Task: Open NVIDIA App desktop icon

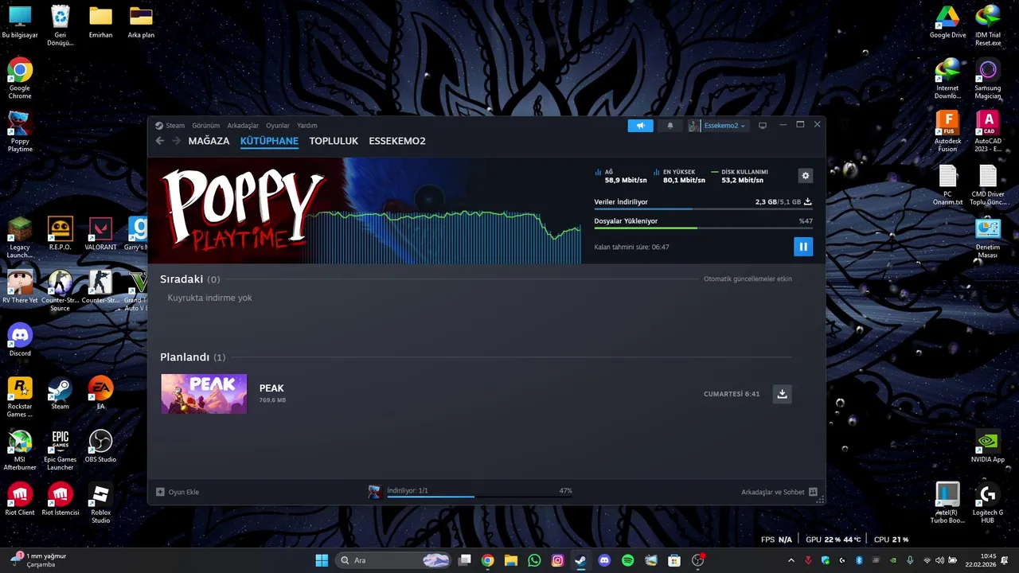Action: 988,446
